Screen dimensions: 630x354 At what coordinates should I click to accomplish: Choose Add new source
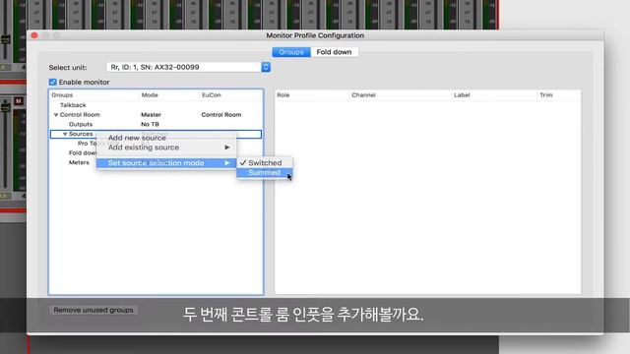point(166,138)
